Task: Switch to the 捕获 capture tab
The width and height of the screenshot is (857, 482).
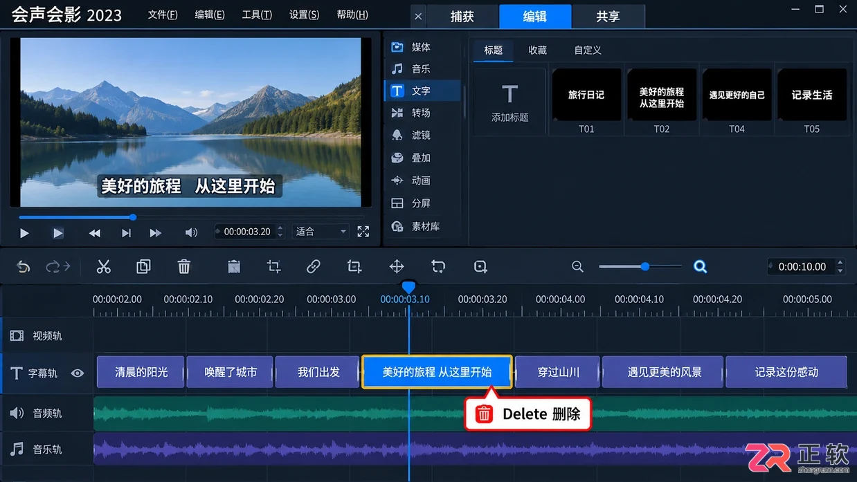Action: point(462,17)
